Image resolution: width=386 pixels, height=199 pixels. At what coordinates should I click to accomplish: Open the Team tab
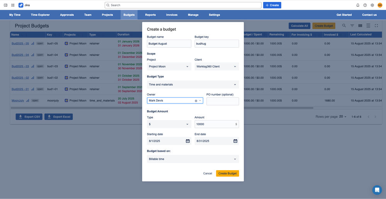(88, 15)
